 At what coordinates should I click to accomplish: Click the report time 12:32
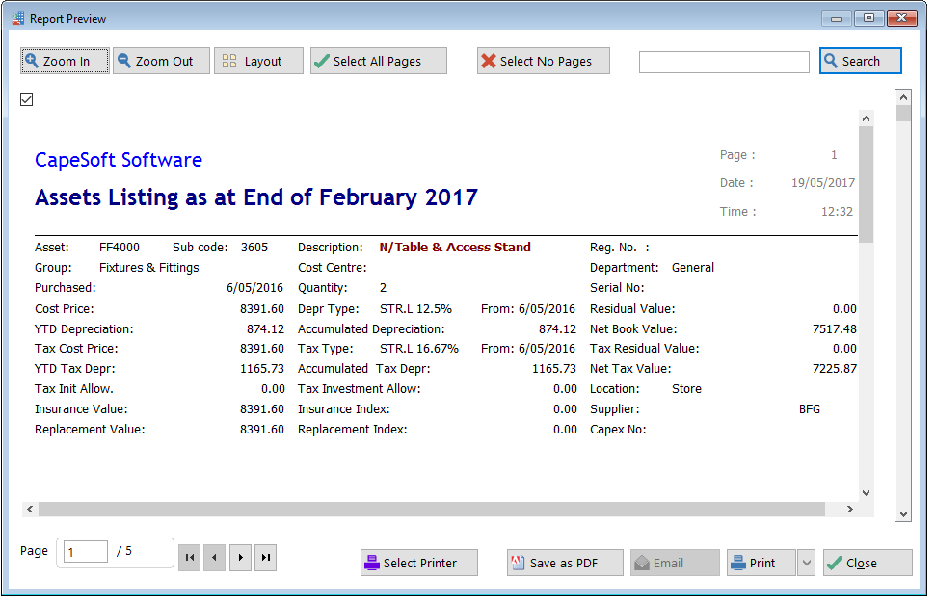pos(837,212)
